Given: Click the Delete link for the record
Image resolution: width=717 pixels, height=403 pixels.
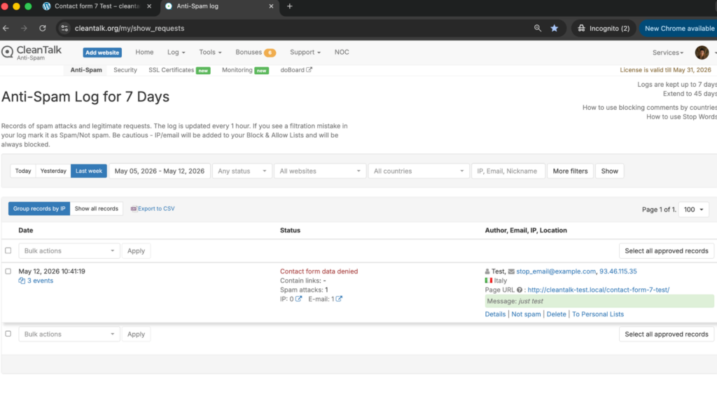Looking at the screenshot, I should point(556,314).
